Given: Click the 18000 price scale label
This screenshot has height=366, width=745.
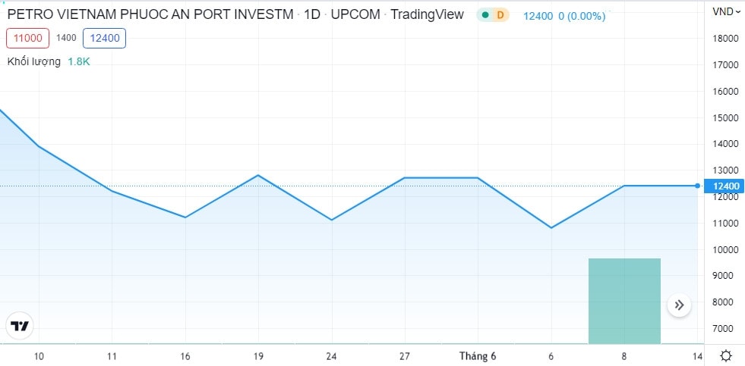Looking at the screenshot, I should click(724, 39).
